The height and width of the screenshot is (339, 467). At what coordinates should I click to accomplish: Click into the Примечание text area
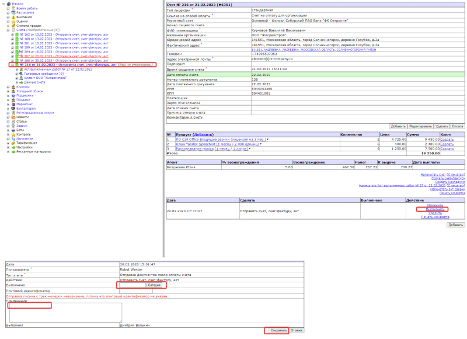(65, 312)
